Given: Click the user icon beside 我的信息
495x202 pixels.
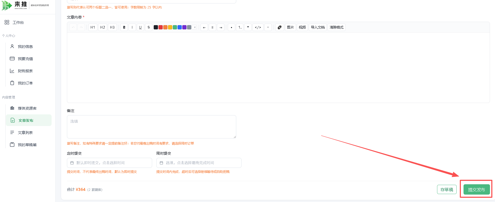Looking at the screenshot, I should click(12, 46).
